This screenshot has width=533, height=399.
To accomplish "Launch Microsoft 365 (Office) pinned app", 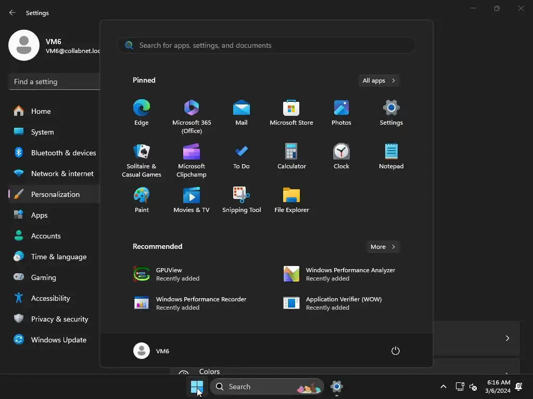I will [192, 117].
